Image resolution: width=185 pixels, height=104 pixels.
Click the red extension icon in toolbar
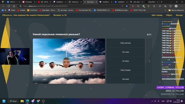click(x=133, y=6)
